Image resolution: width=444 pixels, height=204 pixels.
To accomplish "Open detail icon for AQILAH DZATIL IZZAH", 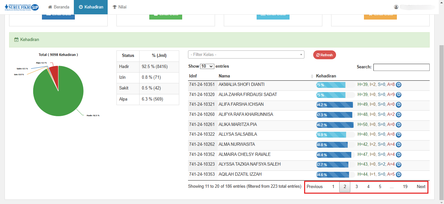I will click(x=398, y=175).
